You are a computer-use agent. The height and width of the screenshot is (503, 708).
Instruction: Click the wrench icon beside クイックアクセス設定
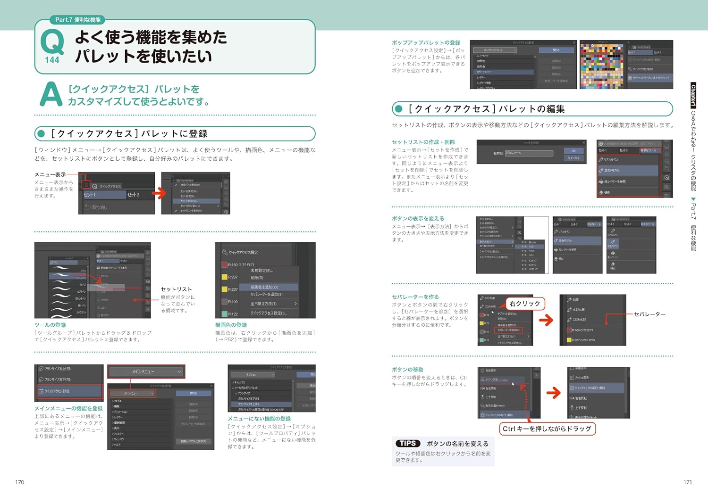click(225, 252)
